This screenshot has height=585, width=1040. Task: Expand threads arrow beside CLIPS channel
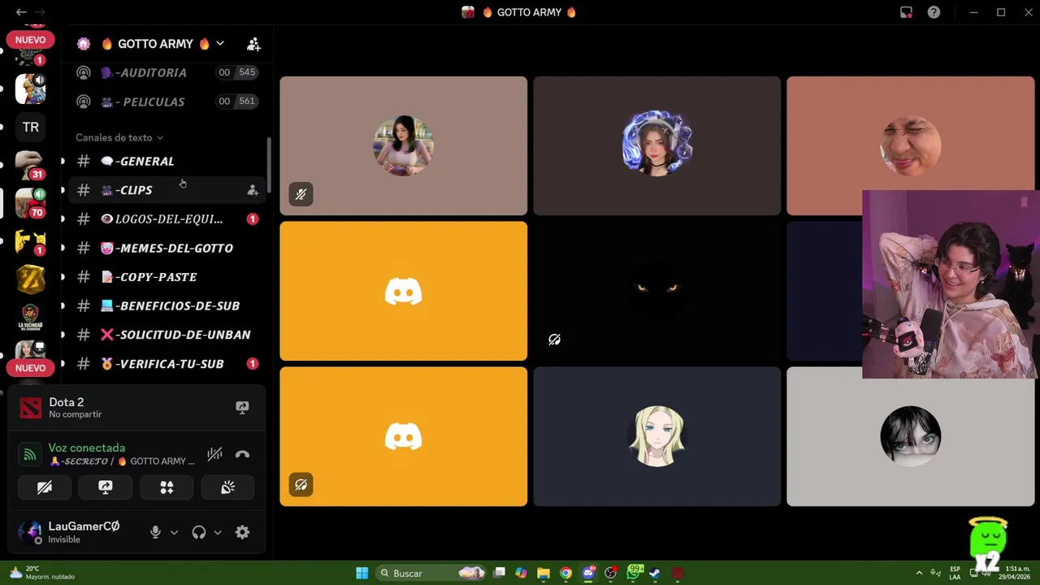63,190
